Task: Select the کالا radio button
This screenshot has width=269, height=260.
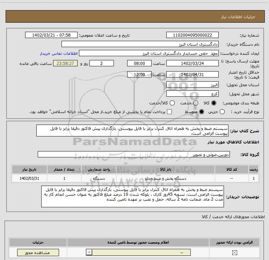Action: 214,103
